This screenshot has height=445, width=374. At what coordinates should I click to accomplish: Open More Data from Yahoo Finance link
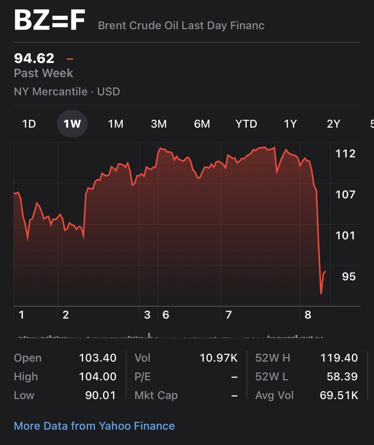click(x=94, y=426)
